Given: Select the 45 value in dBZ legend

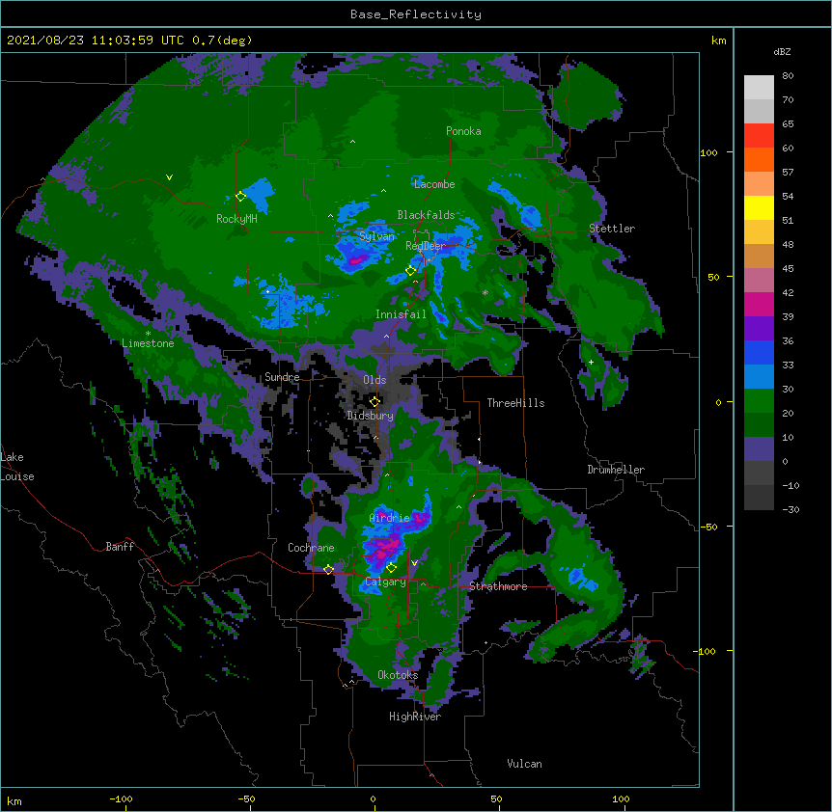Looking at the screenshot, I should (x=788, y=269).
